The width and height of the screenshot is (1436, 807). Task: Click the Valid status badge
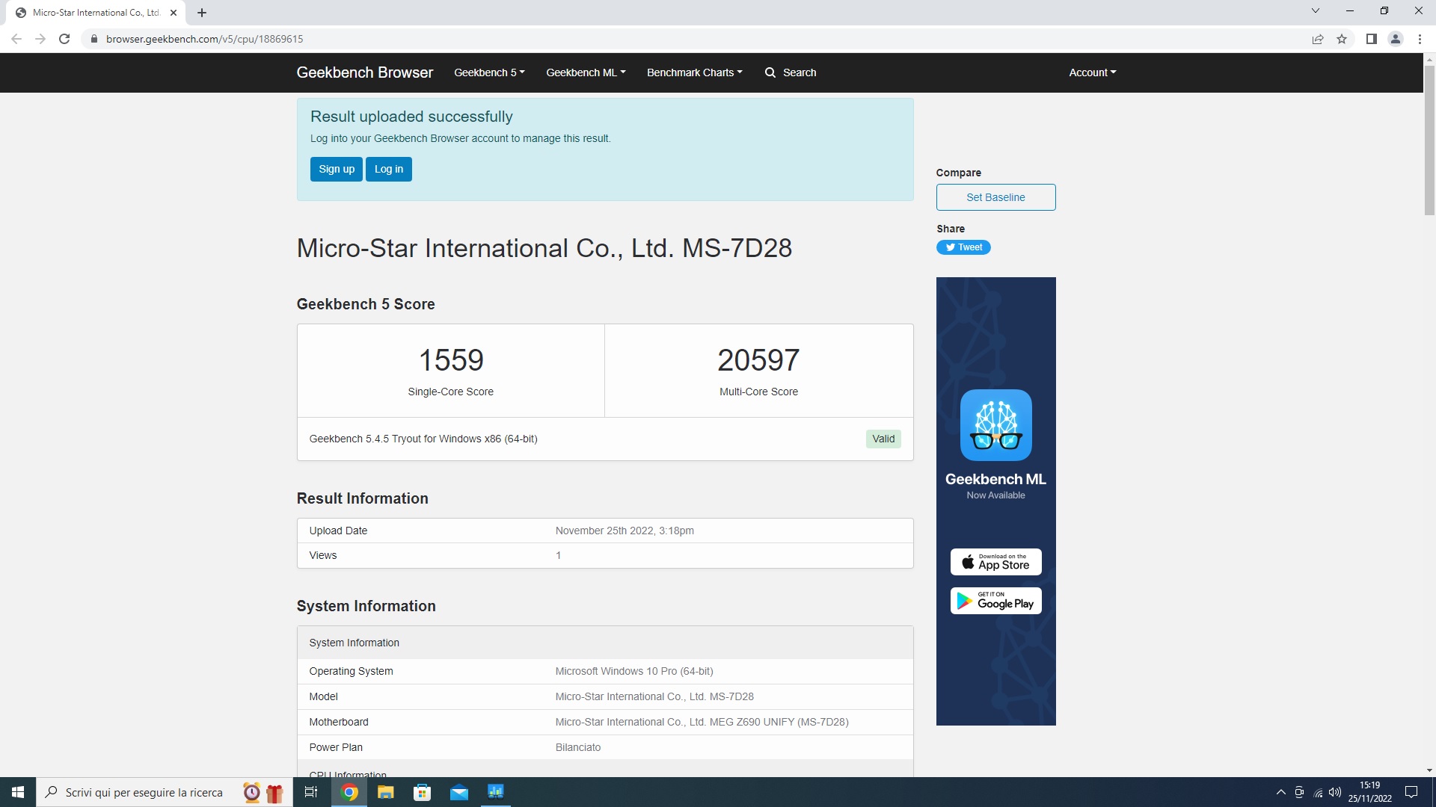tap(883, 439)
